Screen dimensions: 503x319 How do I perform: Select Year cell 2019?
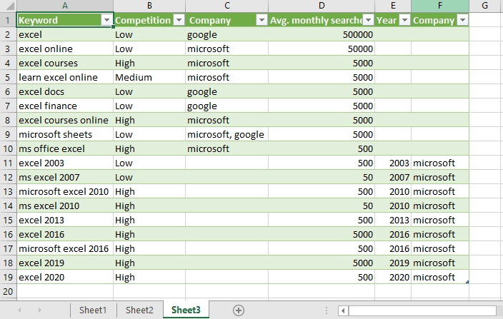click(x=393, y=263)
